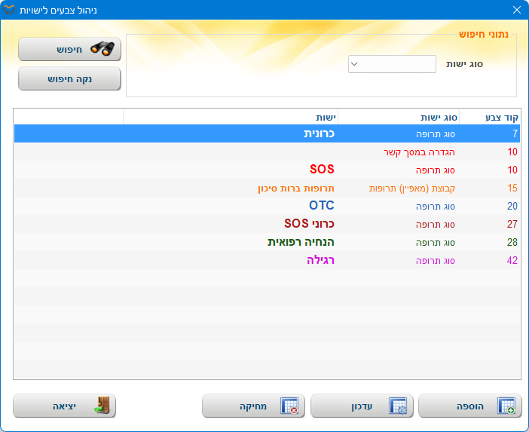Viewport: 529px width, 432px height.
Task: Click the exit door icon on יציאה
Action: pyautogui.click(x=102, y=405)
